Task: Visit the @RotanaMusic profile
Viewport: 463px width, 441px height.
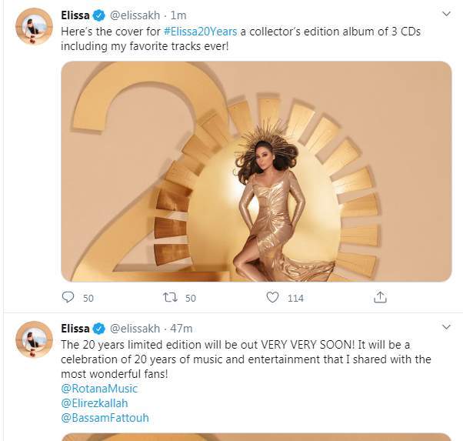Action: (99, 389)
